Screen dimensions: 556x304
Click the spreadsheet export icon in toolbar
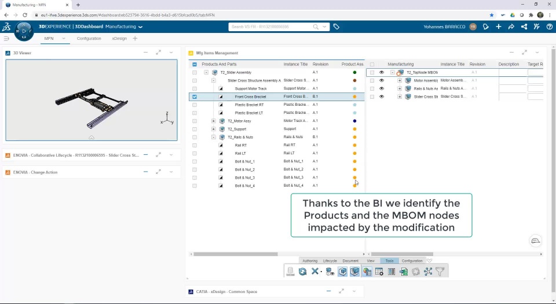coord(404,272)
